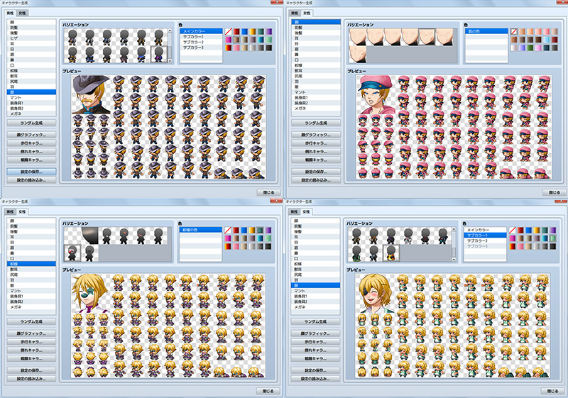568x398 pixels.
Task: Pick purple swatch in cowboy hat window
Action: pos(268,32)
